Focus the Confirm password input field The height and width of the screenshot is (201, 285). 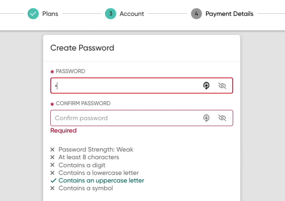click(141, 118)
